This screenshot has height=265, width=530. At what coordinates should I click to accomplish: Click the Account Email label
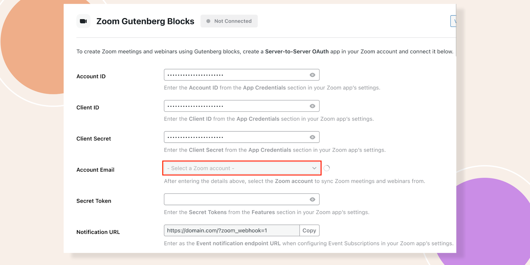click(95, 170)
